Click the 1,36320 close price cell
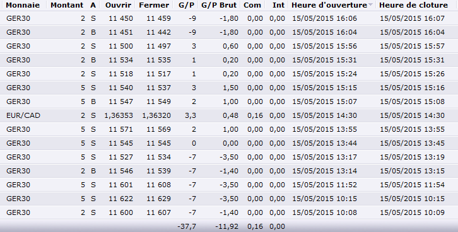 click(156, 115)
